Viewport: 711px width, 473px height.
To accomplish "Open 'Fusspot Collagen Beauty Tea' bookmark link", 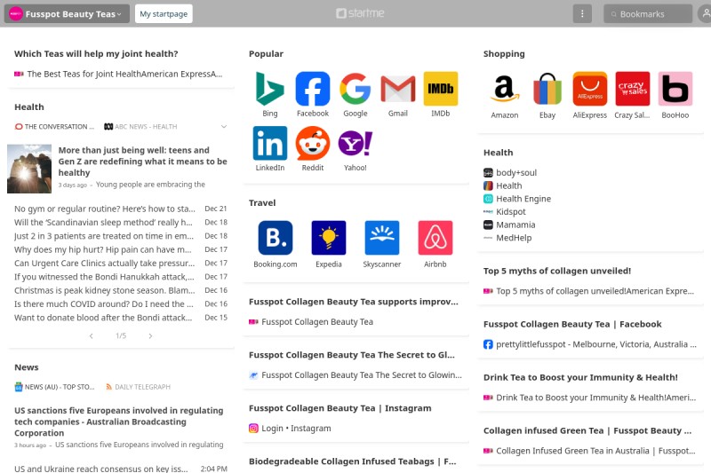I will point(317,322).
